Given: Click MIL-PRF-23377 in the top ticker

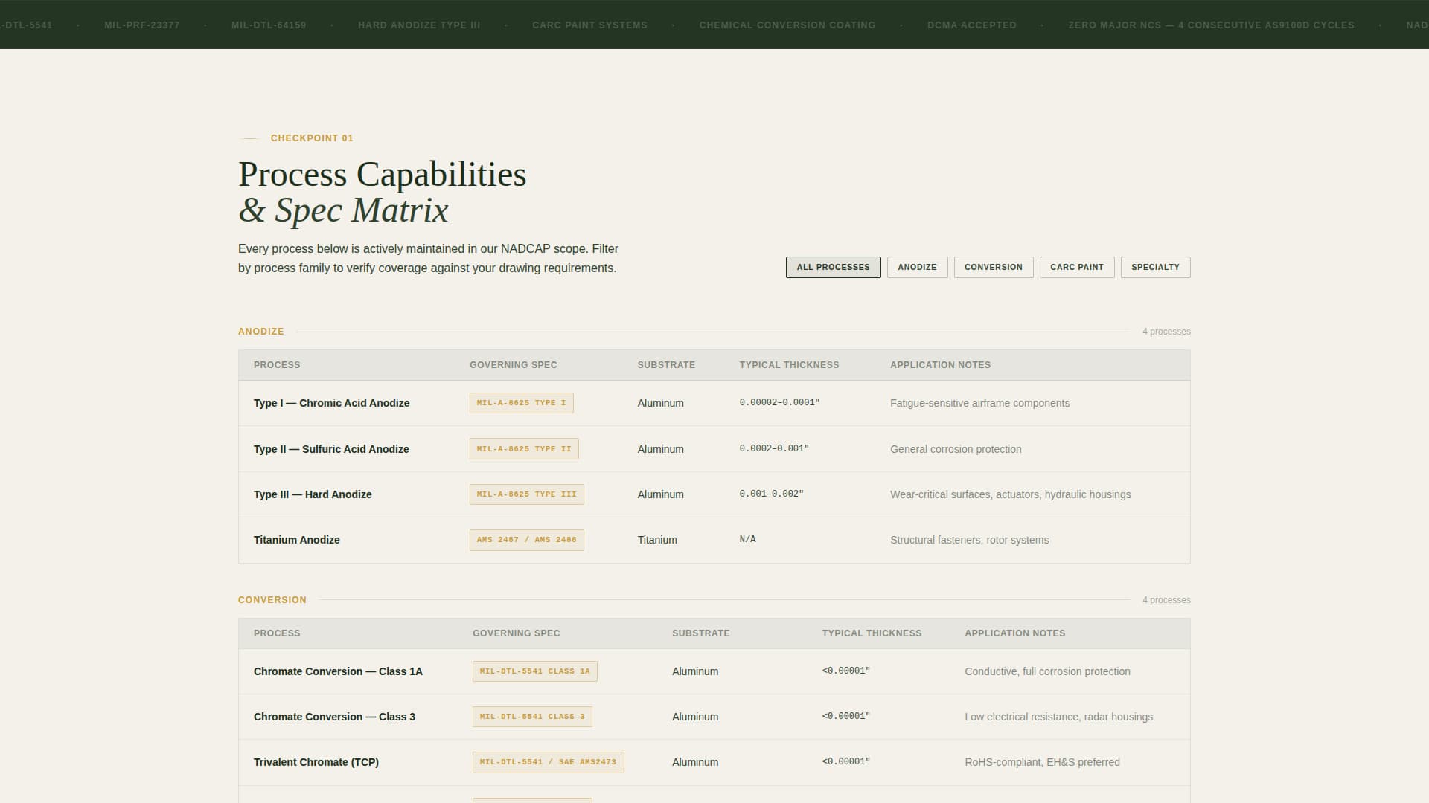Looking at the screenshot, I should pyautogui.click(x=141, y=25).
